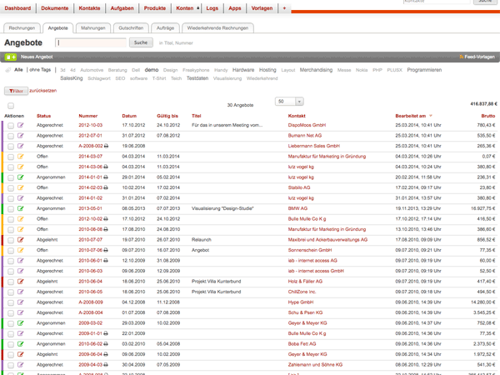Click the green new-document plus icon
500x375 pixels.
[11, 57]
